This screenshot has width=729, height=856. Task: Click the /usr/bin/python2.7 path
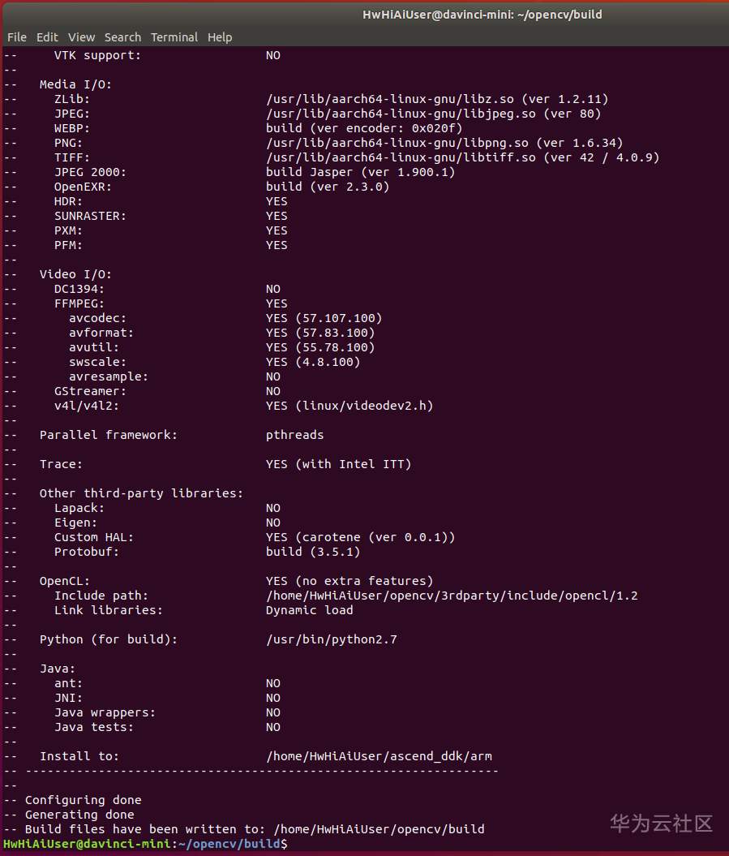[331, 639]
